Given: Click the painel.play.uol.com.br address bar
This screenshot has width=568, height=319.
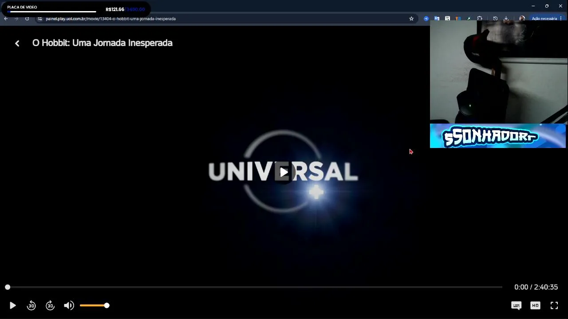Looking at the screenshot, I should (x=226, y=19).
